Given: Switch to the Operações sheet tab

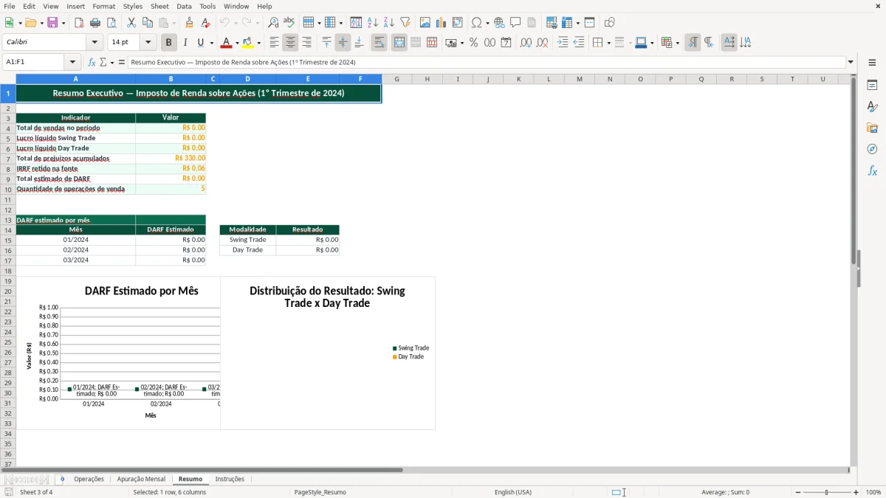Looking at the screenshot, I should click(x=89, y=480).
